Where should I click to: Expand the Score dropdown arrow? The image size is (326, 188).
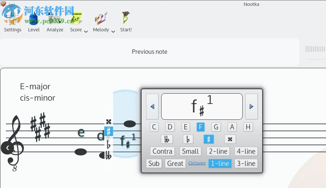pyautogui.click(x=86, y=32)
